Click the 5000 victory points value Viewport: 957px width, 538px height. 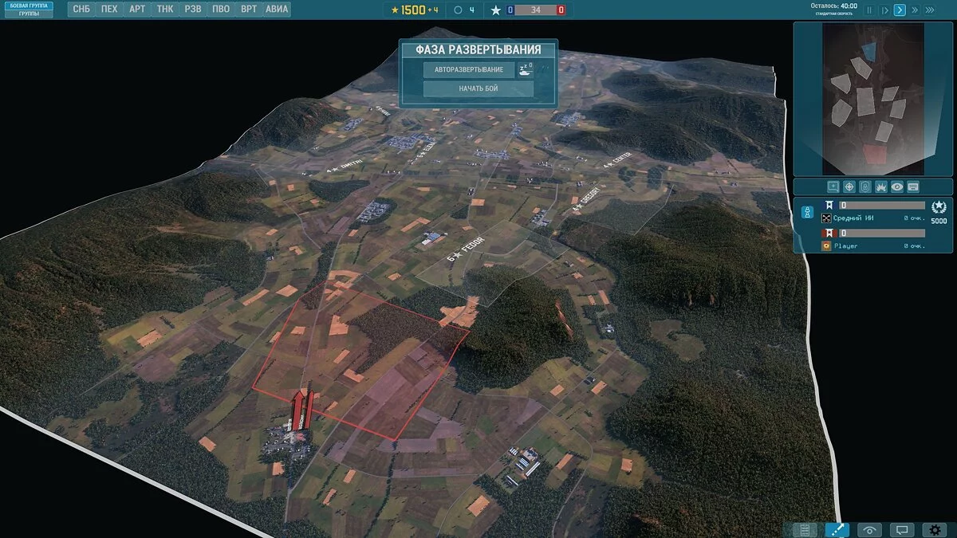tap(939, 222)
